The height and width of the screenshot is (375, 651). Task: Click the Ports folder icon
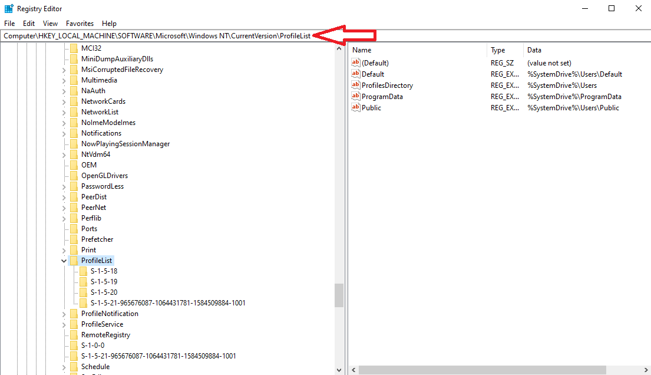point(74,229)
